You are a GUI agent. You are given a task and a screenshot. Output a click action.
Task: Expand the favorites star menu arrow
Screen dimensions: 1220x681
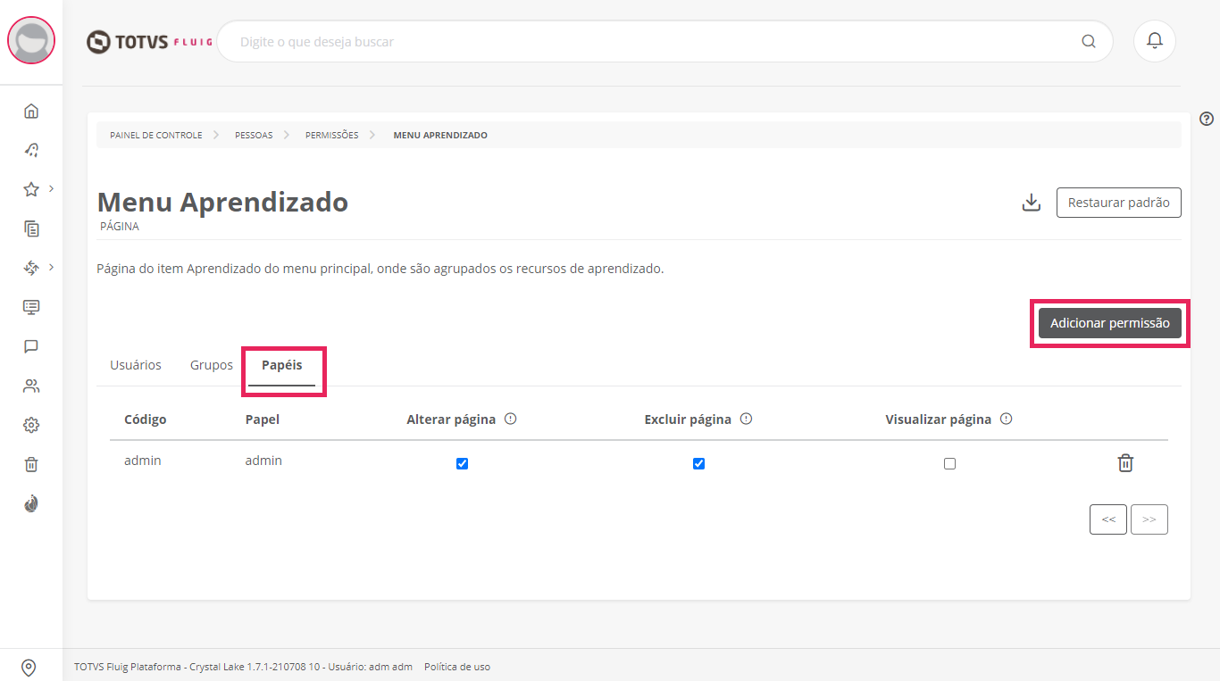[x=52, y=188]
